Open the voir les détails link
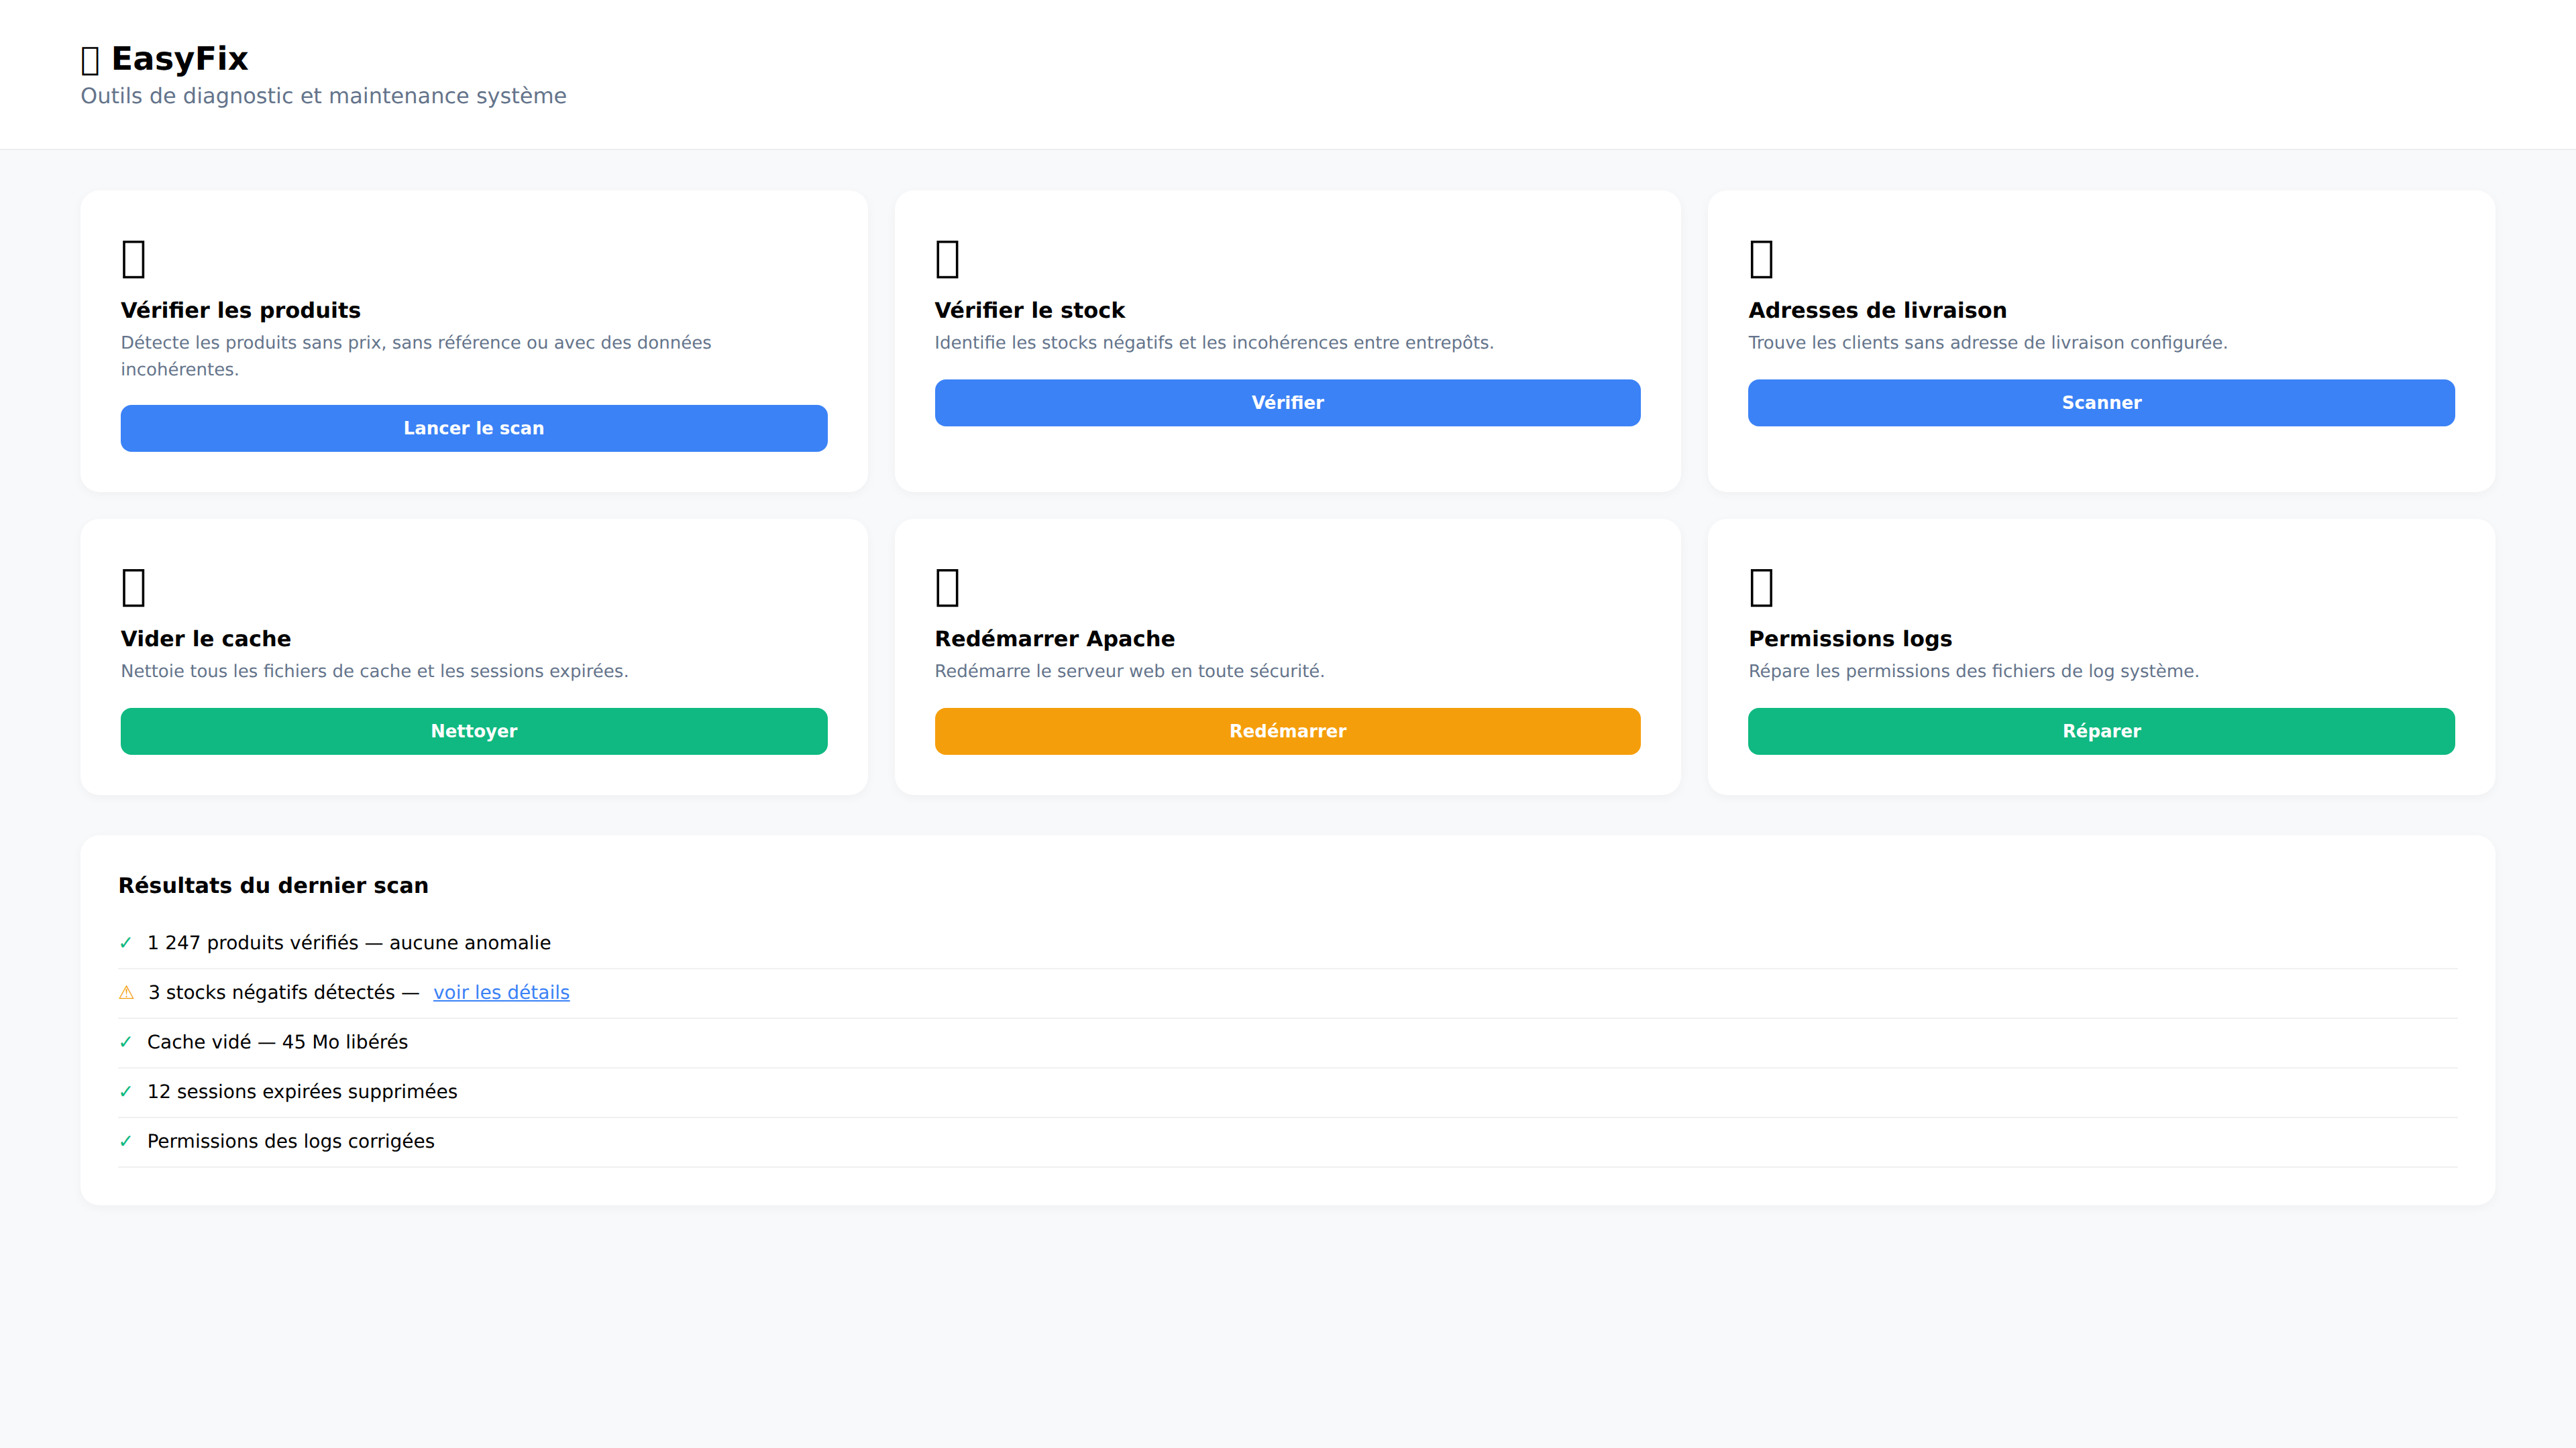Image resolution: width=2576 pixels, height=1448 pixels. tap(501, 992)
